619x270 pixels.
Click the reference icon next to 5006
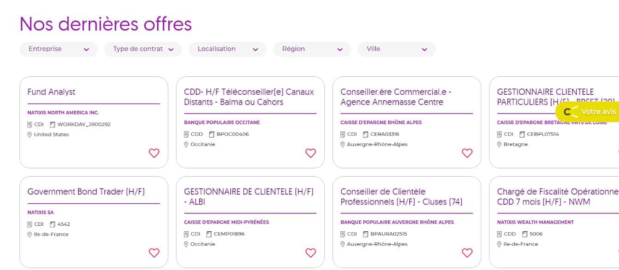[x=525, y=234]
